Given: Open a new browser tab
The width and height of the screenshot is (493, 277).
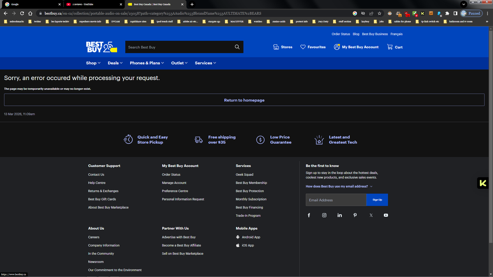Looking at the screenshot, I should click(192, 4).
